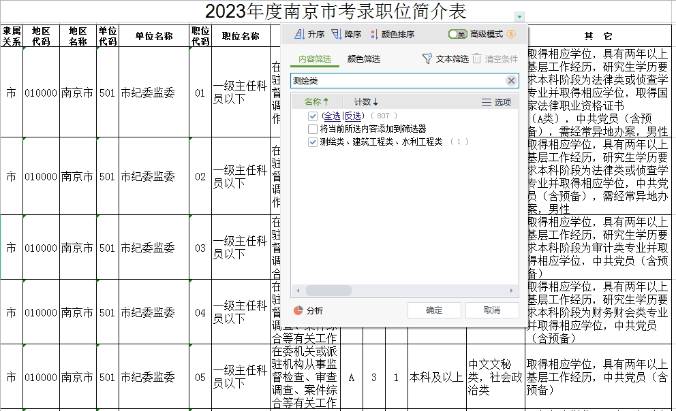Click the lightning badge next to 高级模式
This screenshot has height=411, width=676.
click(511, 34)
